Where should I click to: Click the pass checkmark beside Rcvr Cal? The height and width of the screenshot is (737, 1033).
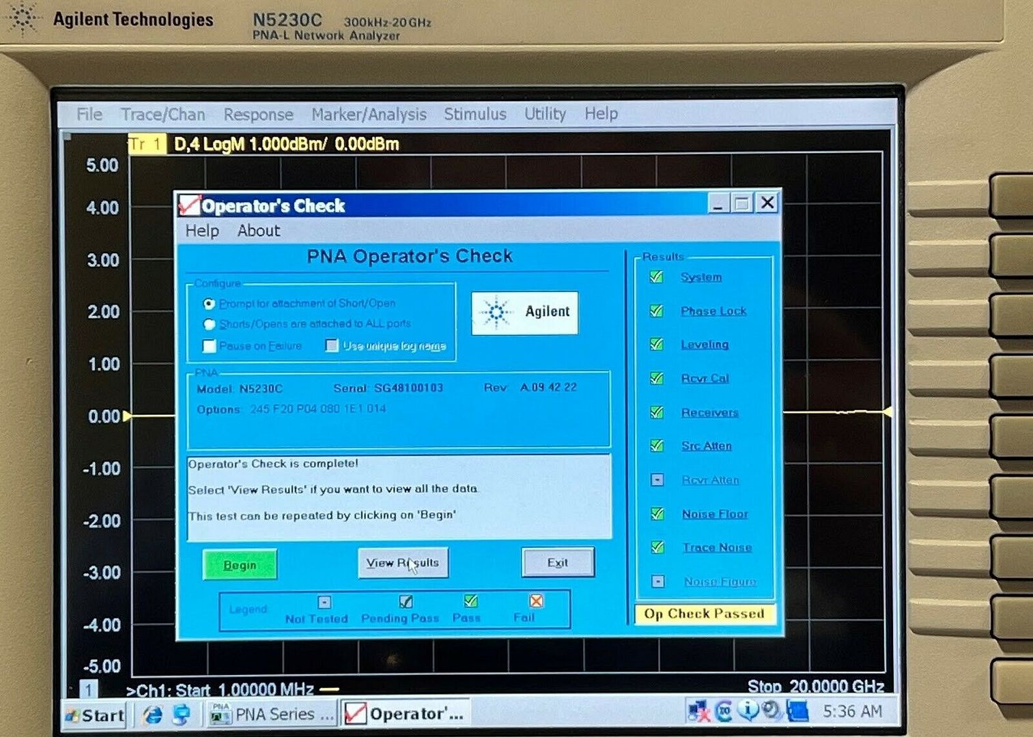(657, 378)
